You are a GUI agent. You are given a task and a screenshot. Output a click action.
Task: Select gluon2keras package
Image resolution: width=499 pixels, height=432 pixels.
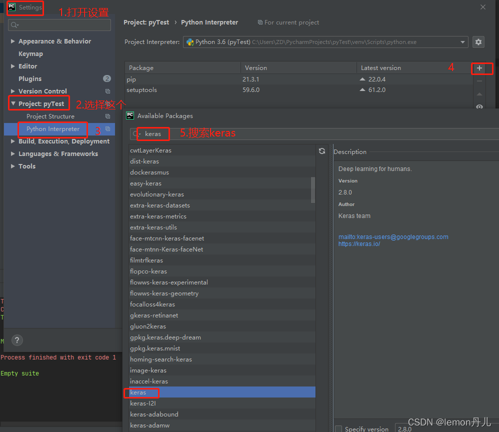point(222,326)
